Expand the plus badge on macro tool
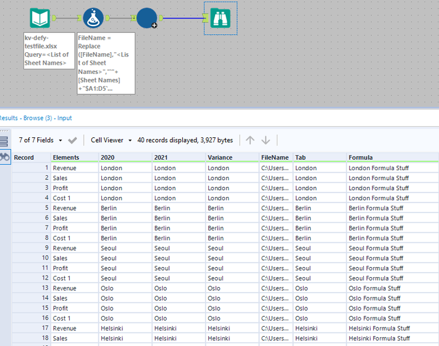Screen dimensions: 439x346 154,25
